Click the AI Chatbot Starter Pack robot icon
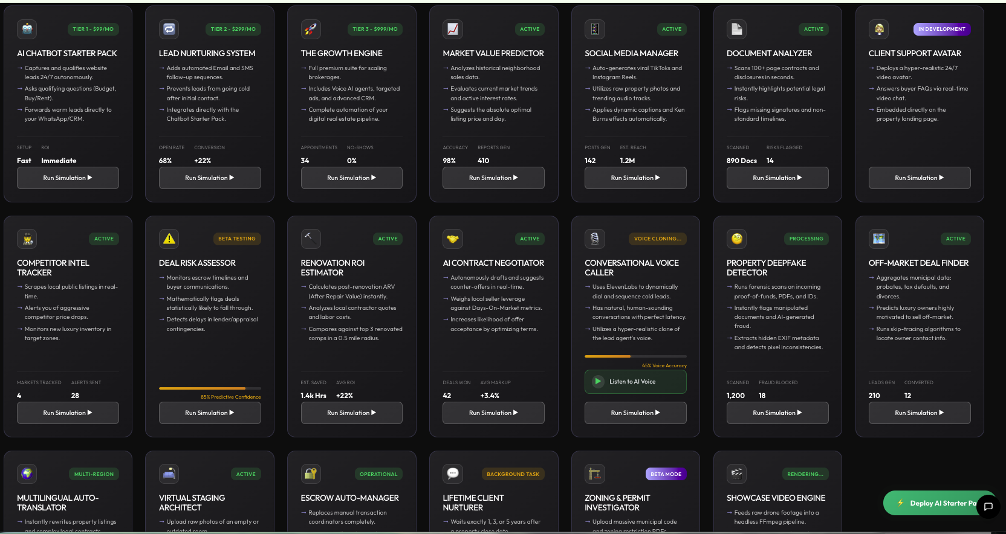 click(27, 29)
